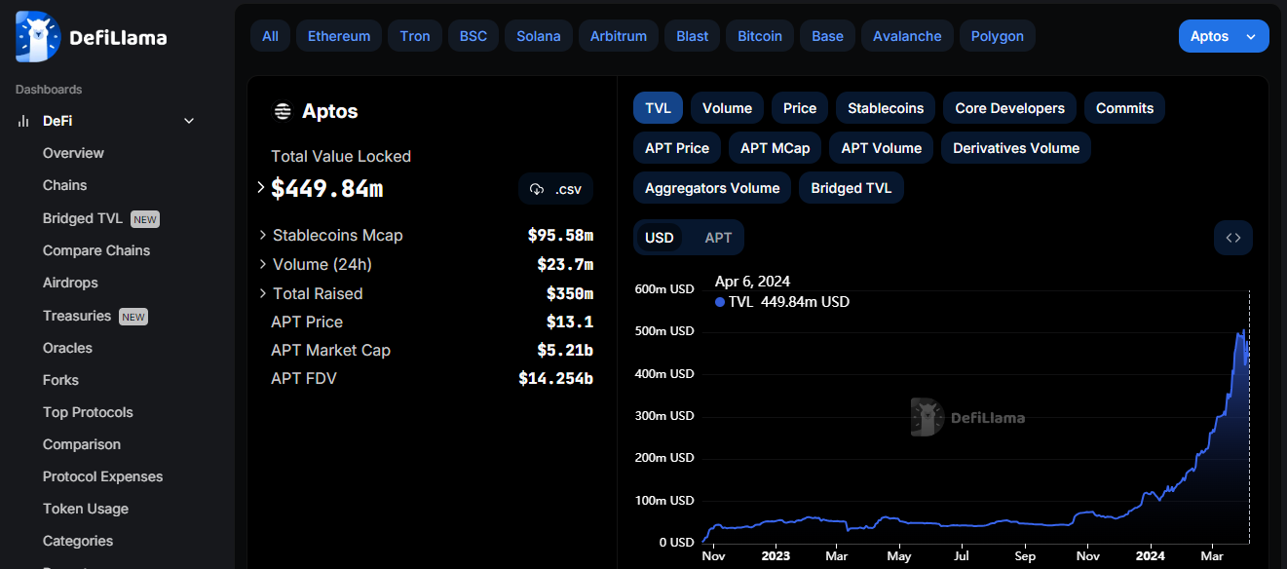The image size is (1287, 569).
Task: Collapse the DeFi sidebar section chevron
Action: click(189, 121)
